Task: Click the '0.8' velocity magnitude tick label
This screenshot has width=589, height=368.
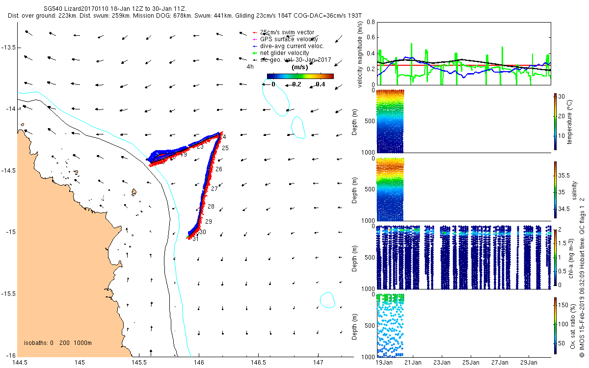Action: click(x=371, y=22)
